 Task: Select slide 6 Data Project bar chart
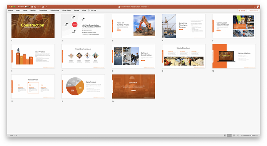(x=33, y=56)
